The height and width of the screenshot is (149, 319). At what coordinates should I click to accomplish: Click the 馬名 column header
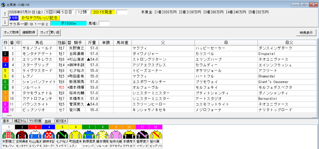[39, 43]
